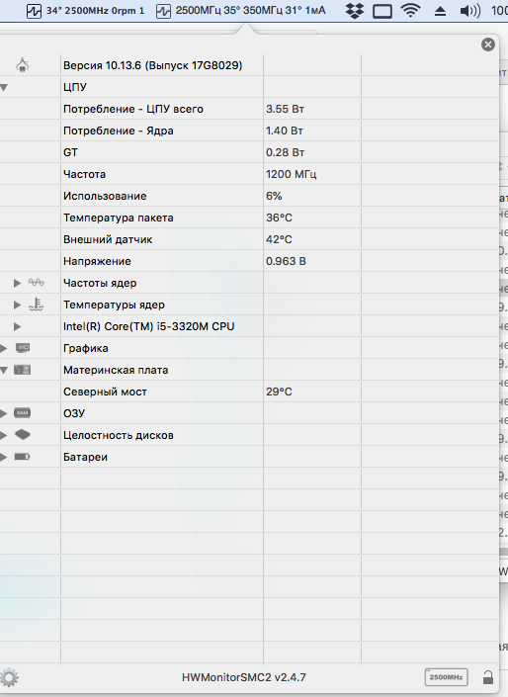508x697 pixels.
Task: Click the core temperatures thermometer icon
Action: pyautogui.click(x=36, y=305)
